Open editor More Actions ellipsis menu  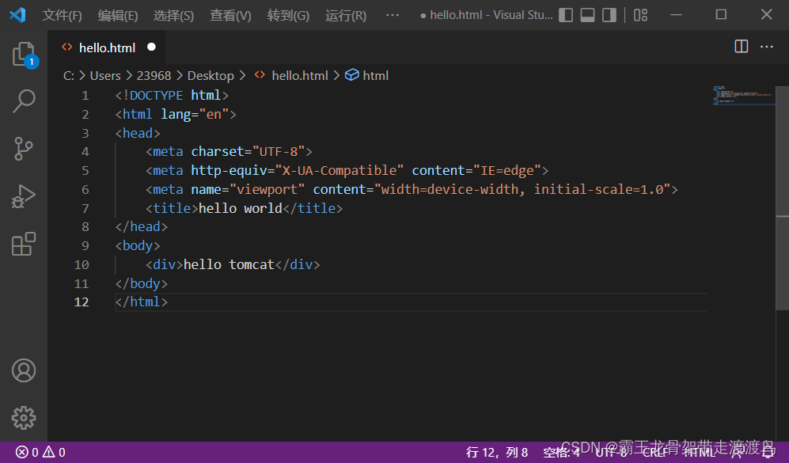click(x=767, y=47)
